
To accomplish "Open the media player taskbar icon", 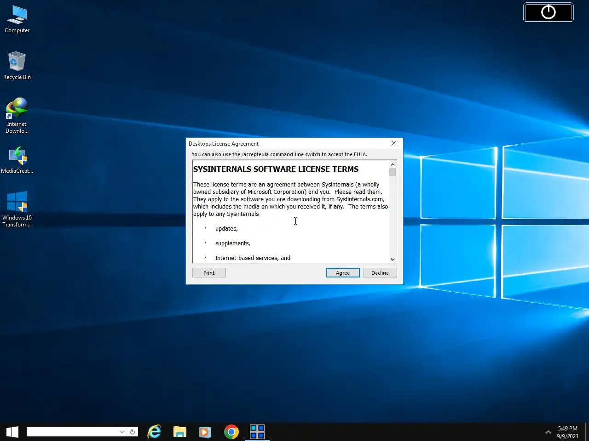I will [x=205, y=432].
